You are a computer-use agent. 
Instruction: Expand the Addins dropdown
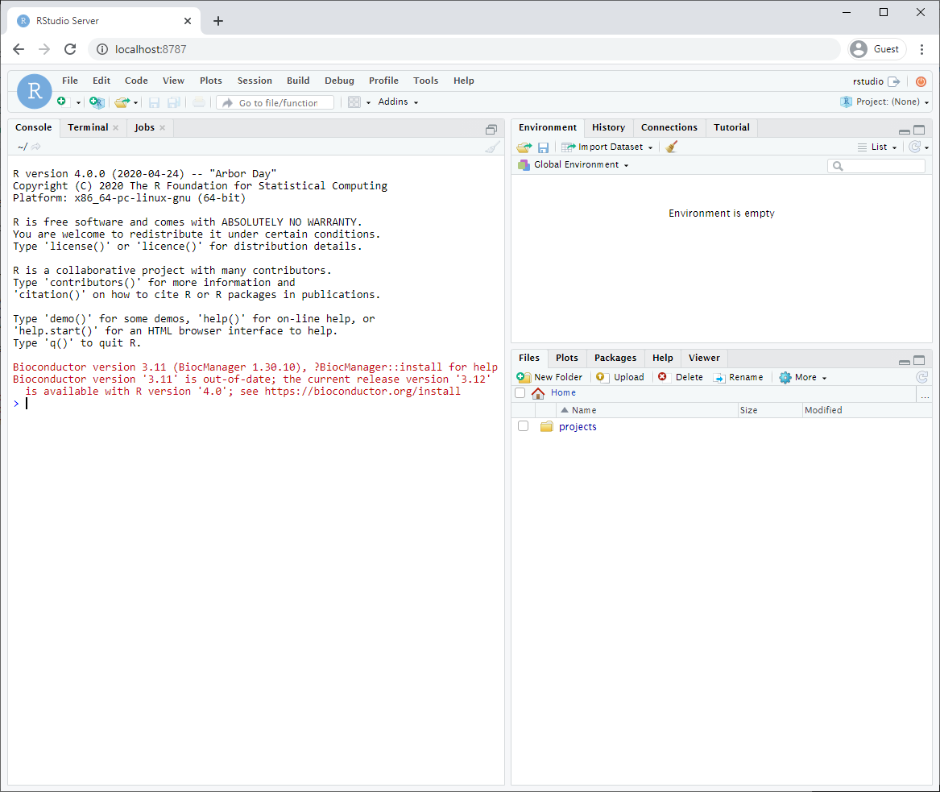(x=398, y=102)
